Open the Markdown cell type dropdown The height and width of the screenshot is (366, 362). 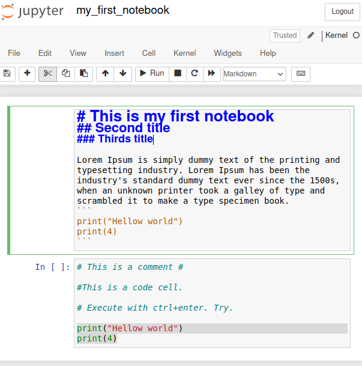click(x=254, y=74)
